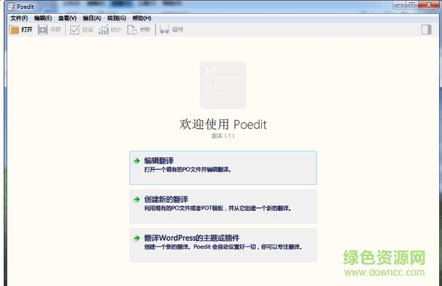Toggle the sidebar icon on the toolbar's right end
The image size is (442, 286).
point(426,29)
